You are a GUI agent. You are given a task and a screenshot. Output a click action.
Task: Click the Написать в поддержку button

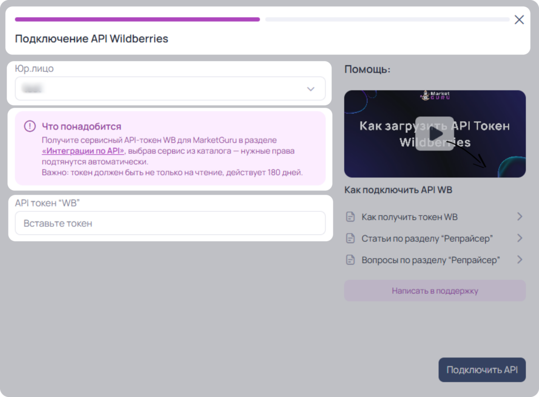[435, 291]
